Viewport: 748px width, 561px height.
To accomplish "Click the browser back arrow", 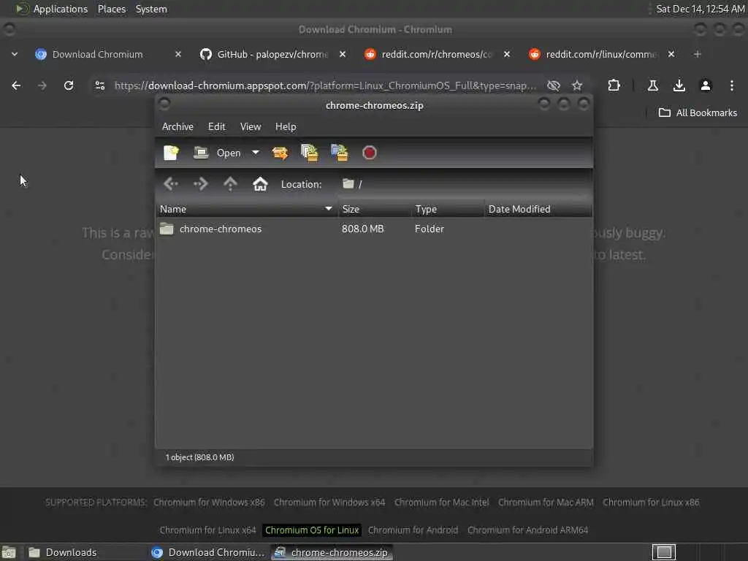I will 16,85.
